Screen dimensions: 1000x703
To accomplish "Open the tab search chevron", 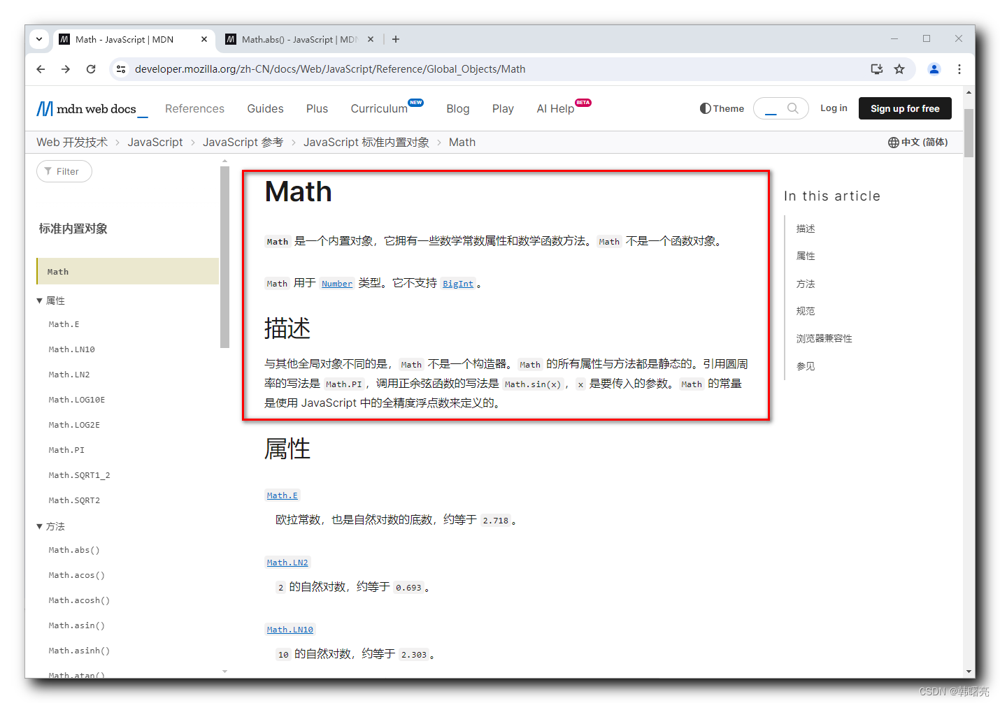I will click(x=39, y=39).
